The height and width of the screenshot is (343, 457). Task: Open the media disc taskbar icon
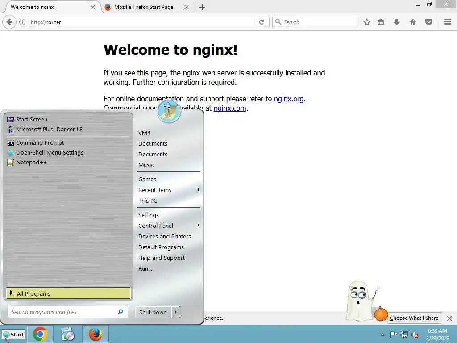[x=68, y=334]
